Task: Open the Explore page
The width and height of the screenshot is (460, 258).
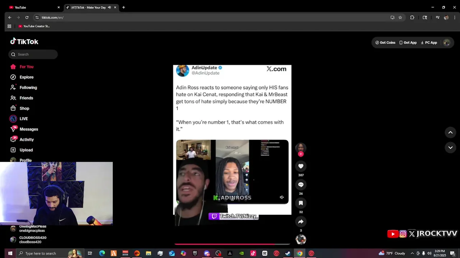Action: (x=26, y=77)
